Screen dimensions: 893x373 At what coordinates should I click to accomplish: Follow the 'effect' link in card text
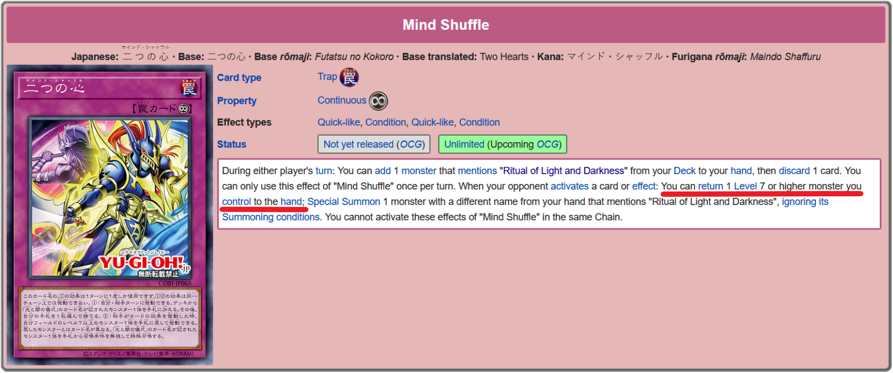tap(644, 186)
